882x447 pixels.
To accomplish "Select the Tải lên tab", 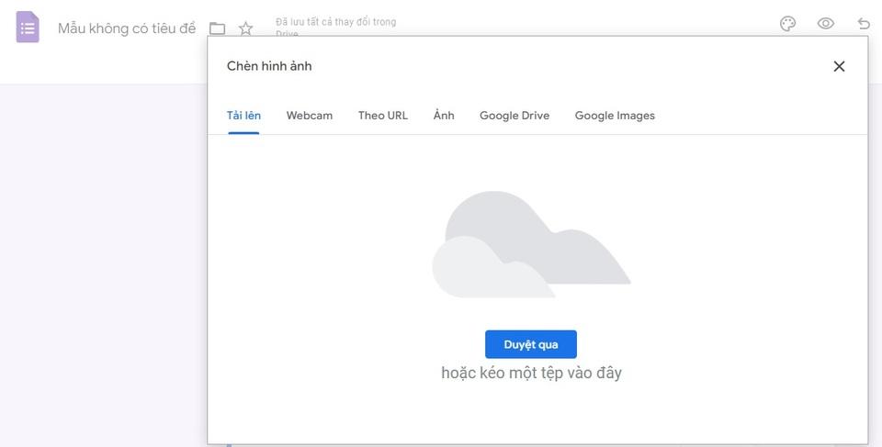I will point(243,116).
